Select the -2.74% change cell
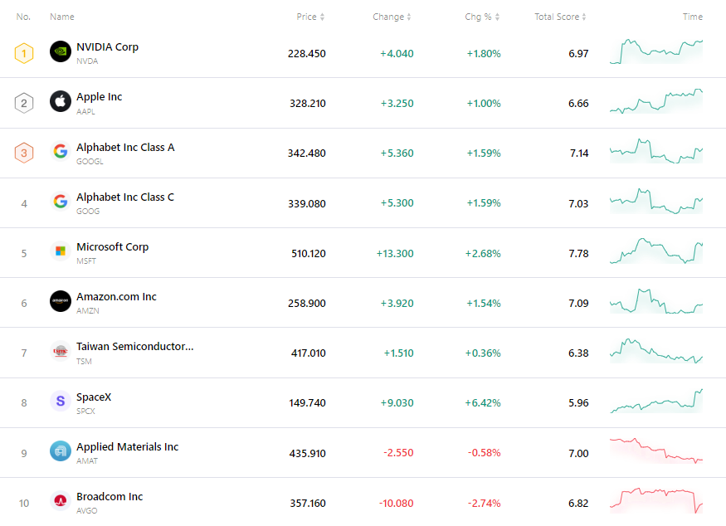Viewport: 726px width, 526px height. (x=484, y=504)
